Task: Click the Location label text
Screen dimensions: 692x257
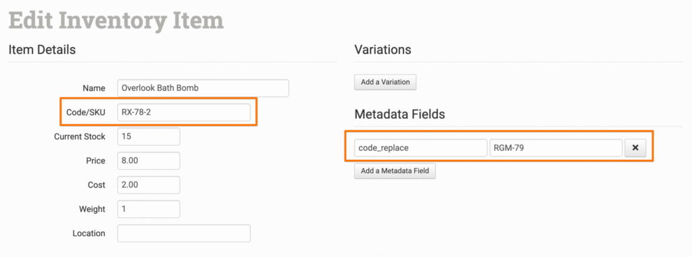Action: click(x=89, y=233)
